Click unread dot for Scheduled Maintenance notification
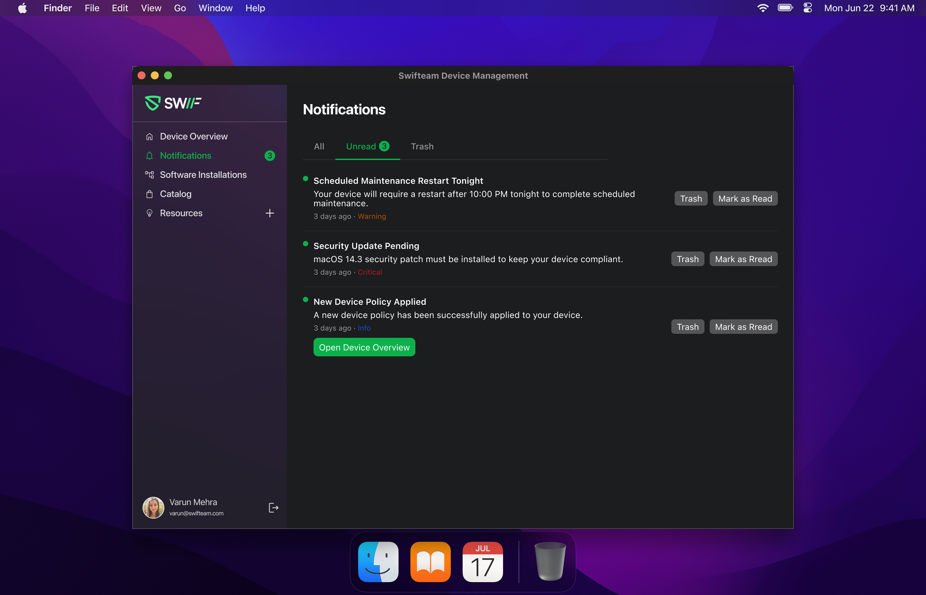Viewport: 926px width, 595px height. [x=306, y=178]
